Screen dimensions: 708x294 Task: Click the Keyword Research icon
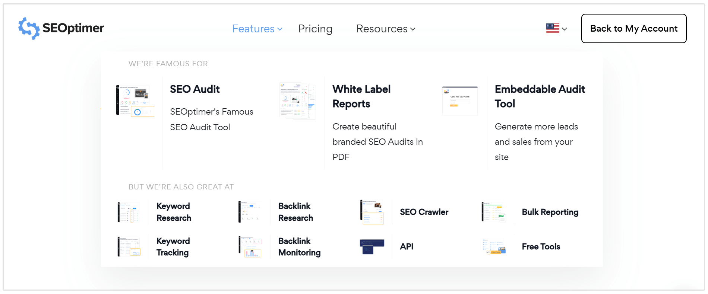(x=129, y=212)
